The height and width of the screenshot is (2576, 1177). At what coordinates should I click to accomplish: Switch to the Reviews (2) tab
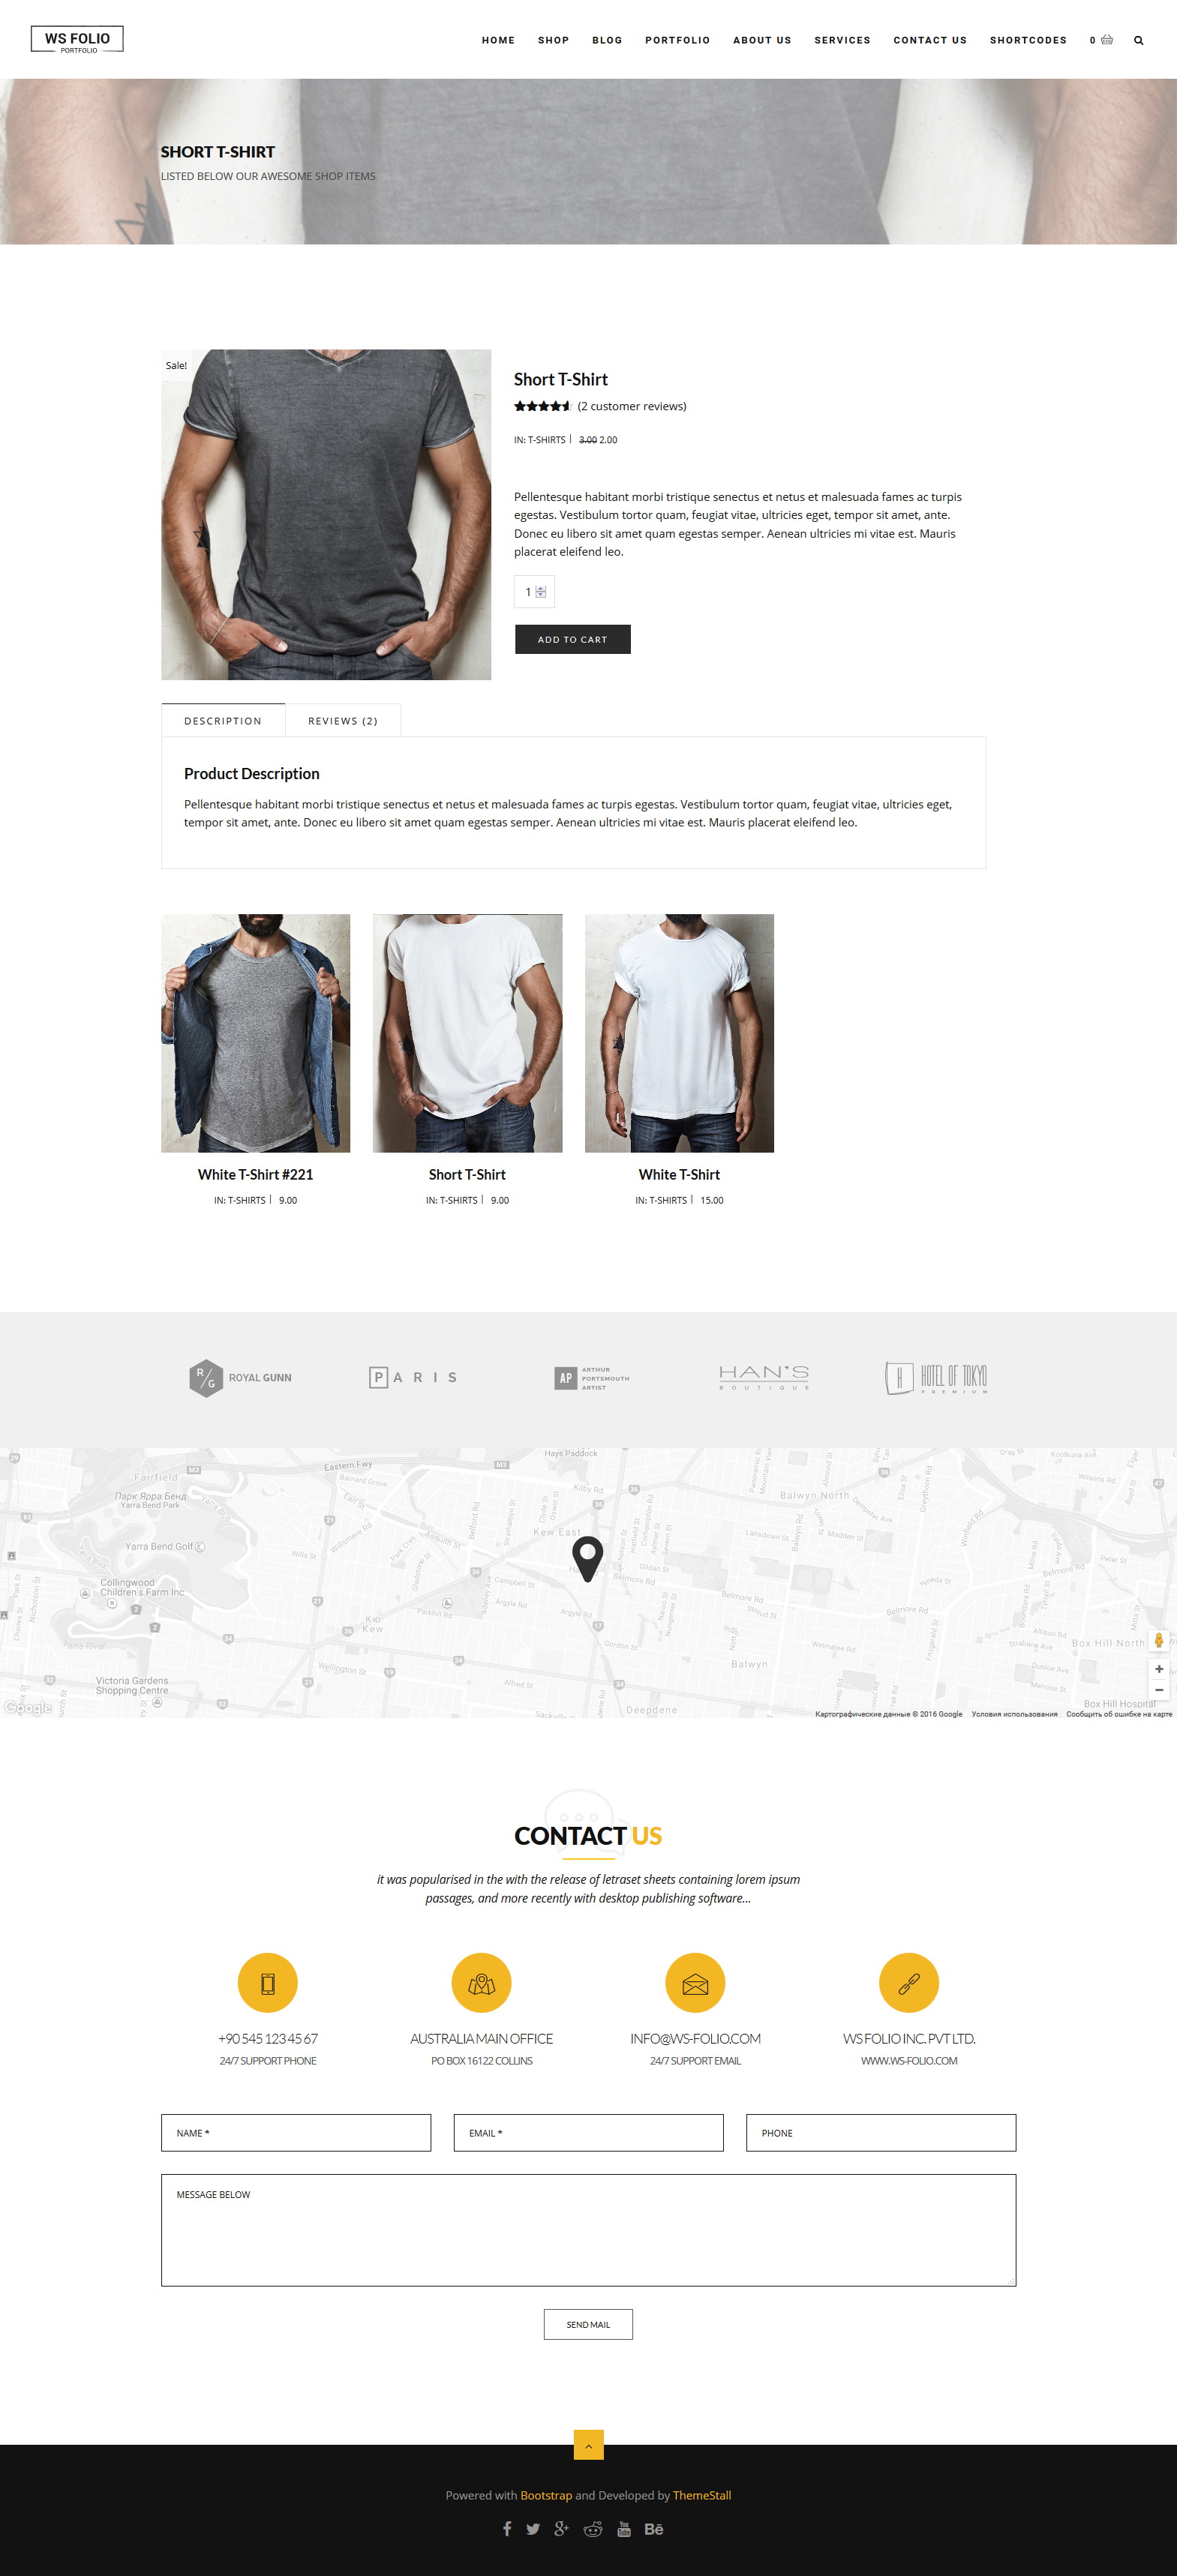[343, 720]
